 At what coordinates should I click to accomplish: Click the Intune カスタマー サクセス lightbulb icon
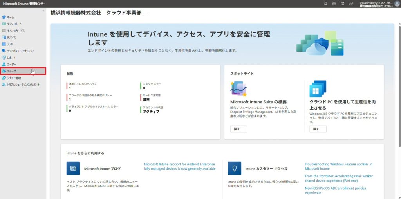pyautogui.click(x=234, y=168)
